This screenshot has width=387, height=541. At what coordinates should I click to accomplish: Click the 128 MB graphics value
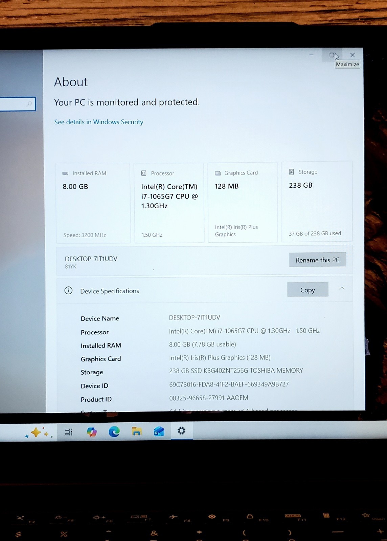pos(227,186)
